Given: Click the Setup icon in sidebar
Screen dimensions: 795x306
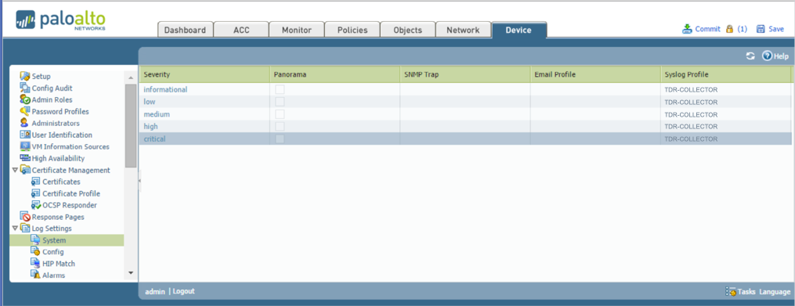Looking at the screenshot, I should click(x=25, y=77).
